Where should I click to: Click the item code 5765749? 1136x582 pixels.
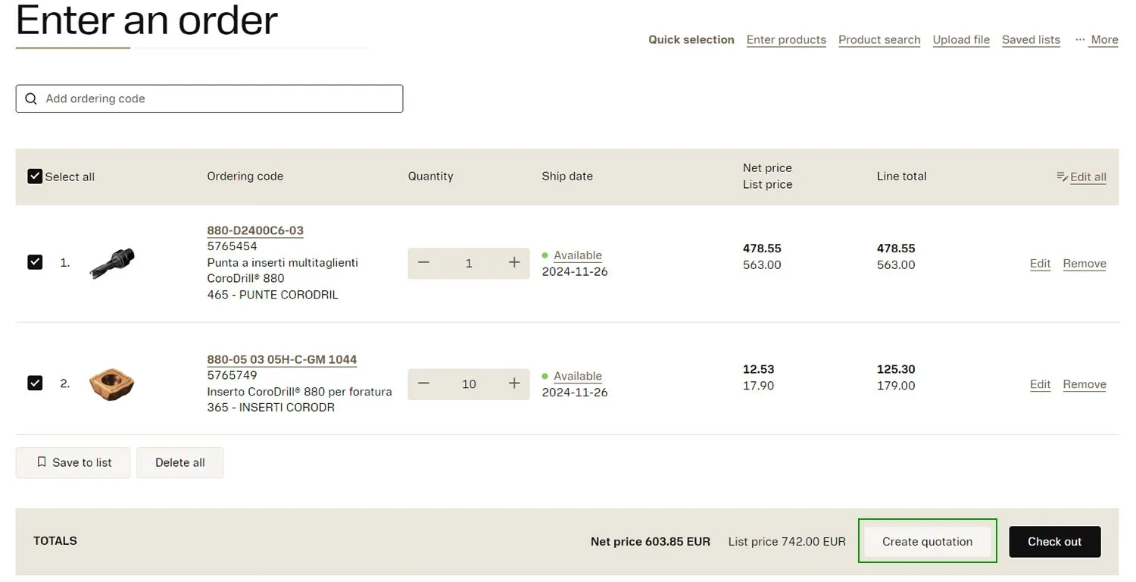[232, 375]
